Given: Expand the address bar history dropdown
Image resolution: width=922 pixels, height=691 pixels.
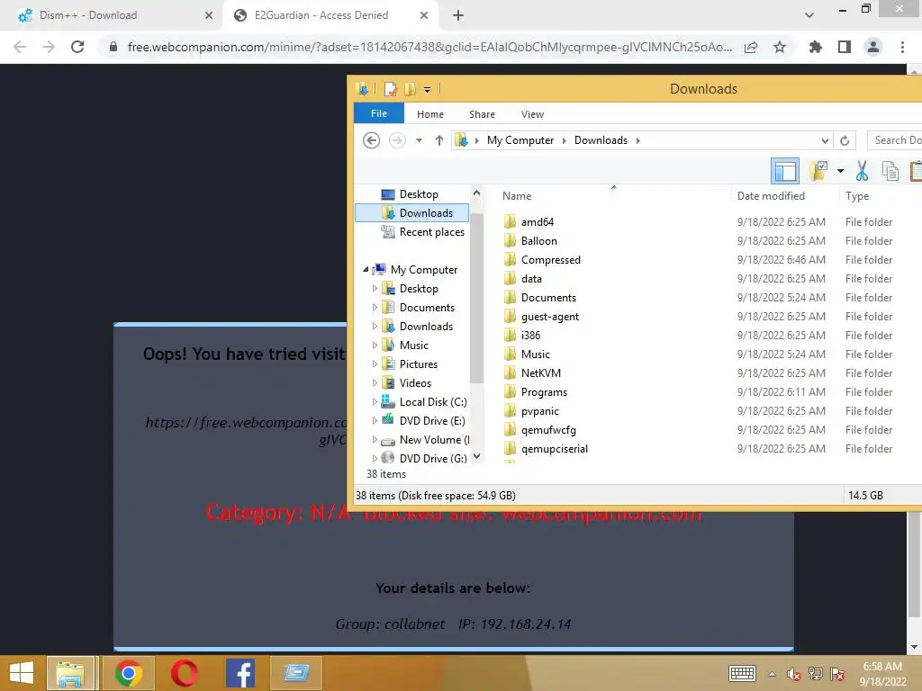Looking at the screenshot, I should pos(825,140).
